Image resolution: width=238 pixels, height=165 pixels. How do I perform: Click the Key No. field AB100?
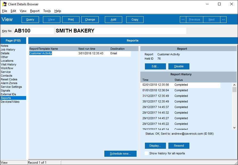coord(34,31)
